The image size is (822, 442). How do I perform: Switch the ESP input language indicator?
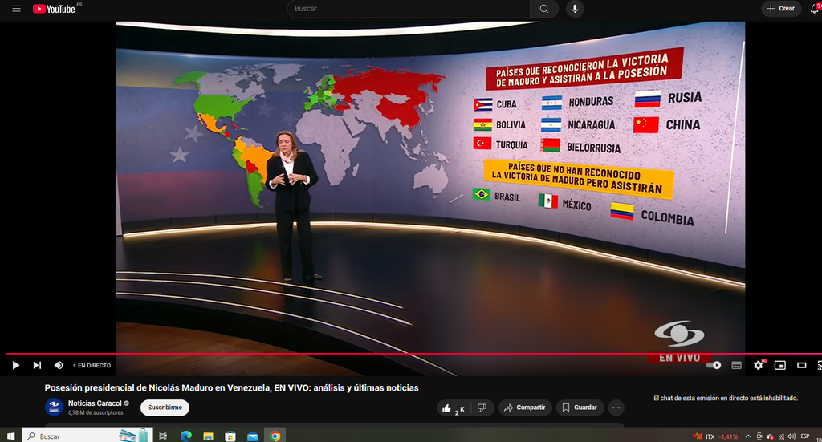coord(805,436)
